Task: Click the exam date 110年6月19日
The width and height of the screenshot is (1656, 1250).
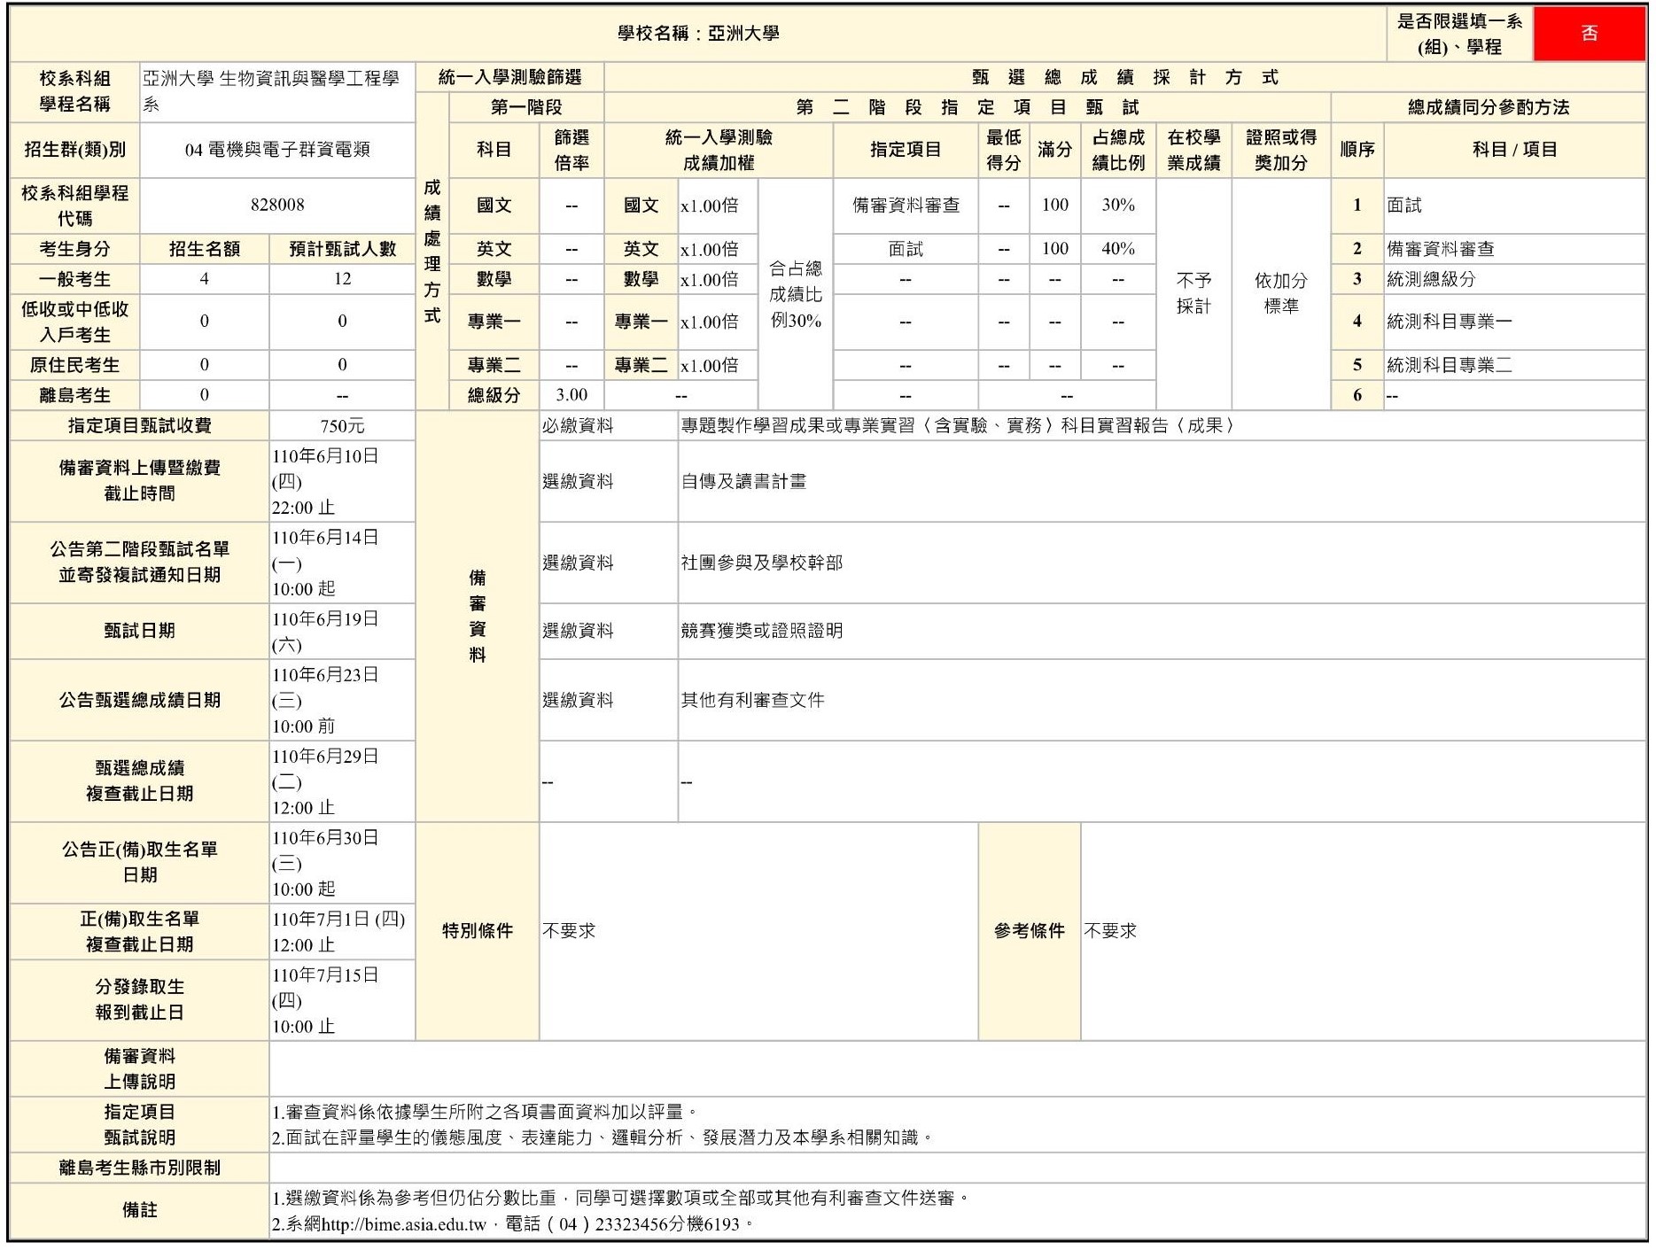Action: 325,632
